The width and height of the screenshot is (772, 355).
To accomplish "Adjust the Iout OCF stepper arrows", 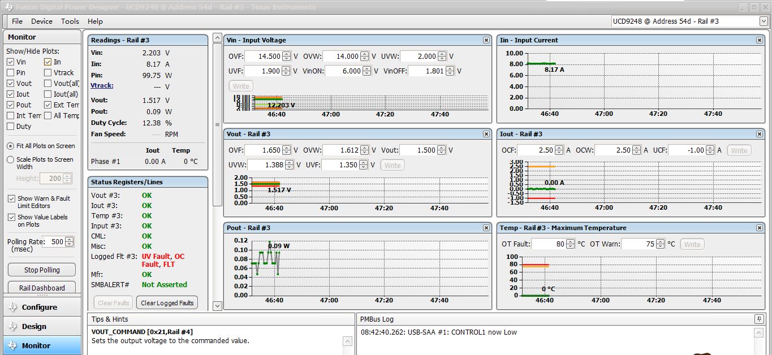I will pyautogui.click(x=559, y=150).
